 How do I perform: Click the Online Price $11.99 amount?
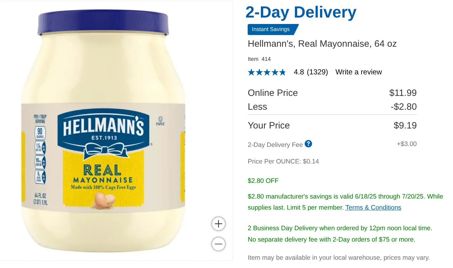[403, 93]
